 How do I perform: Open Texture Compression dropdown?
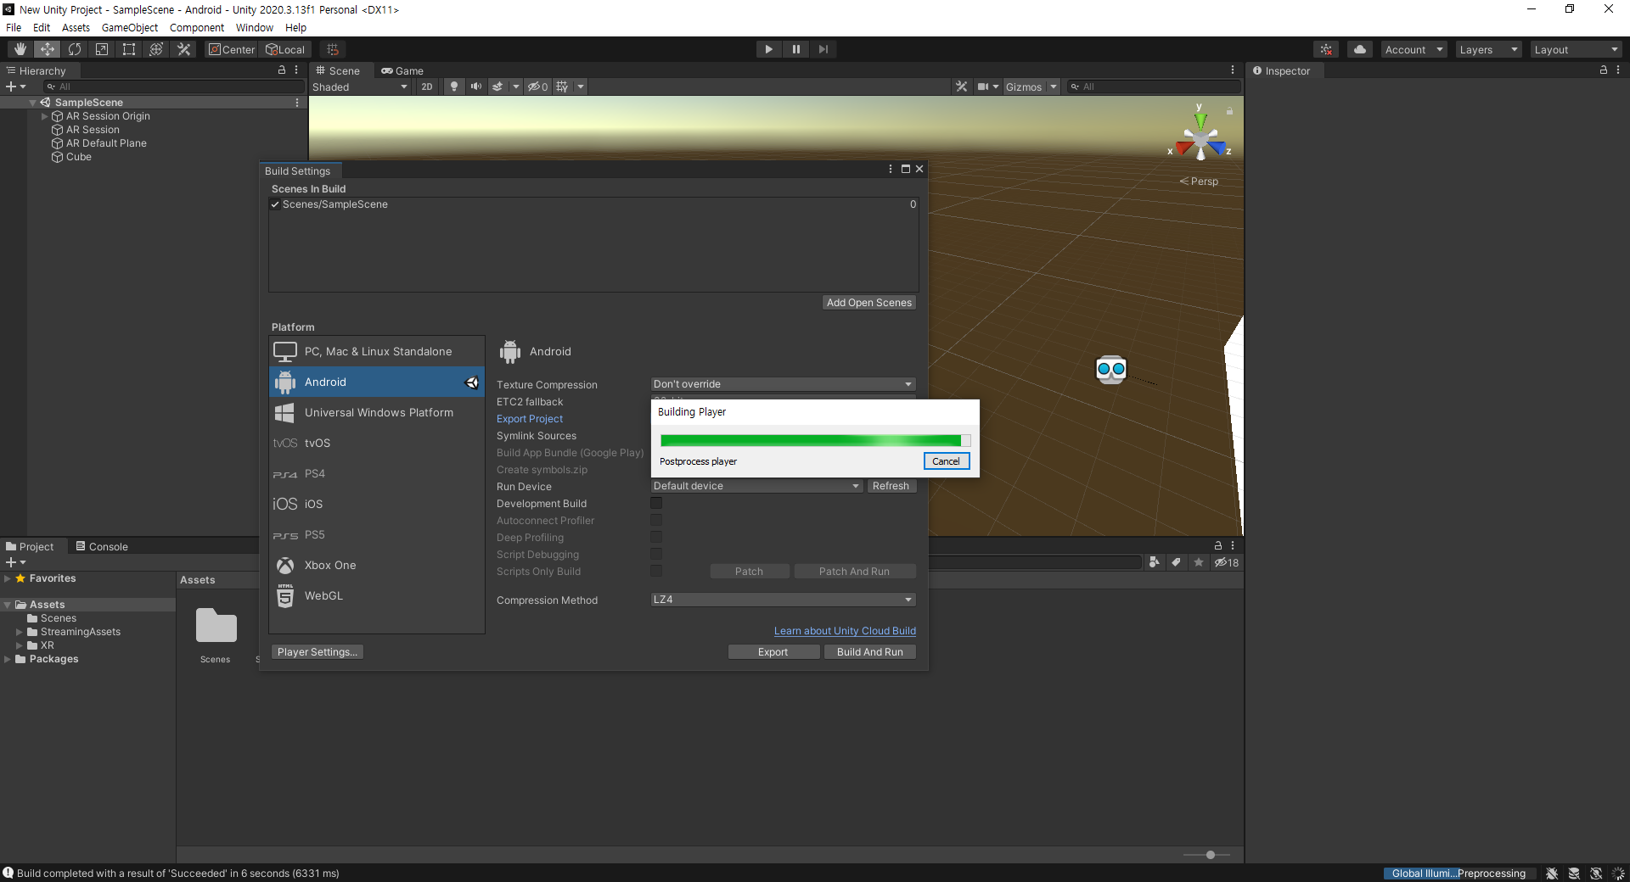coord(783,384)
